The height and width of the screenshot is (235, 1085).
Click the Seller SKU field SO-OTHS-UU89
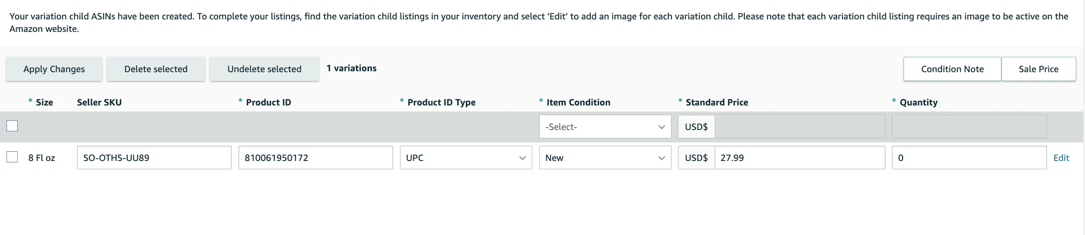click(154, 158)
